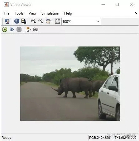Open the Video Information icon
Screen dimensions: 139x141
pos(17,21)
